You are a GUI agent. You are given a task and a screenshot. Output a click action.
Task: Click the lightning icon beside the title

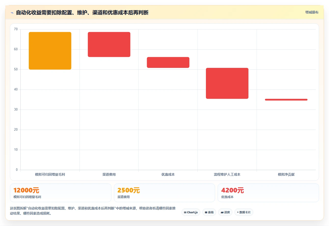(x=12, y=12)
